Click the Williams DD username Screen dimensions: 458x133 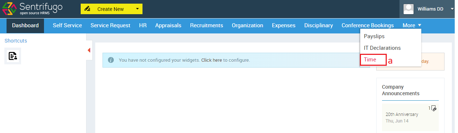point(430,9)
